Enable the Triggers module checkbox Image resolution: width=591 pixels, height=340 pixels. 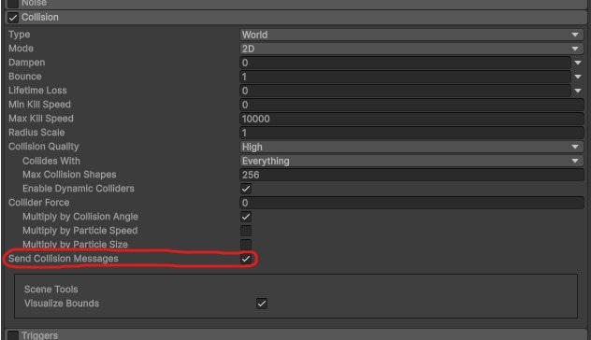(x=13, y=335)
